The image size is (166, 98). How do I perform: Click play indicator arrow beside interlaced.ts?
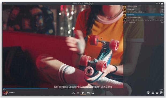coord(127,23)
